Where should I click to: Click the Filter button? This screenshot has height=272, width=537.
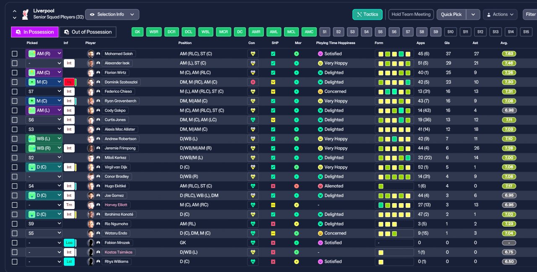pos(530,14)
